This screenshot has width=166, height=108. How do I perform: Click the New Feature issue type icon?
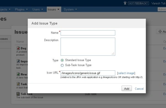(x=18, y=74)
